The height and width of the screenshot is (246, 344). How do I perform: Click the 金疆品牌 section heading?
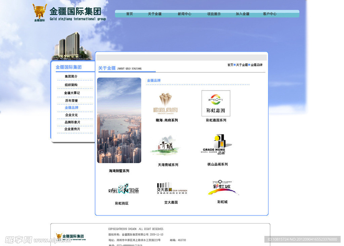pos(154,81)
